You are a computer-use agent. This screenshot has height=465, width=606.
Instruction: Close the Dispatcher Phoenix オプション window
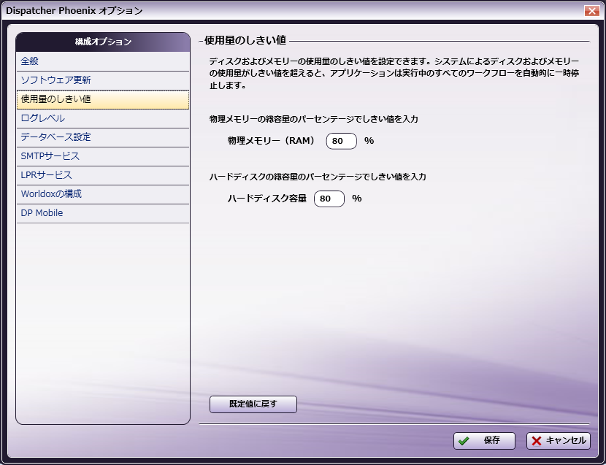pyautogui.click(x=591, y=10)
